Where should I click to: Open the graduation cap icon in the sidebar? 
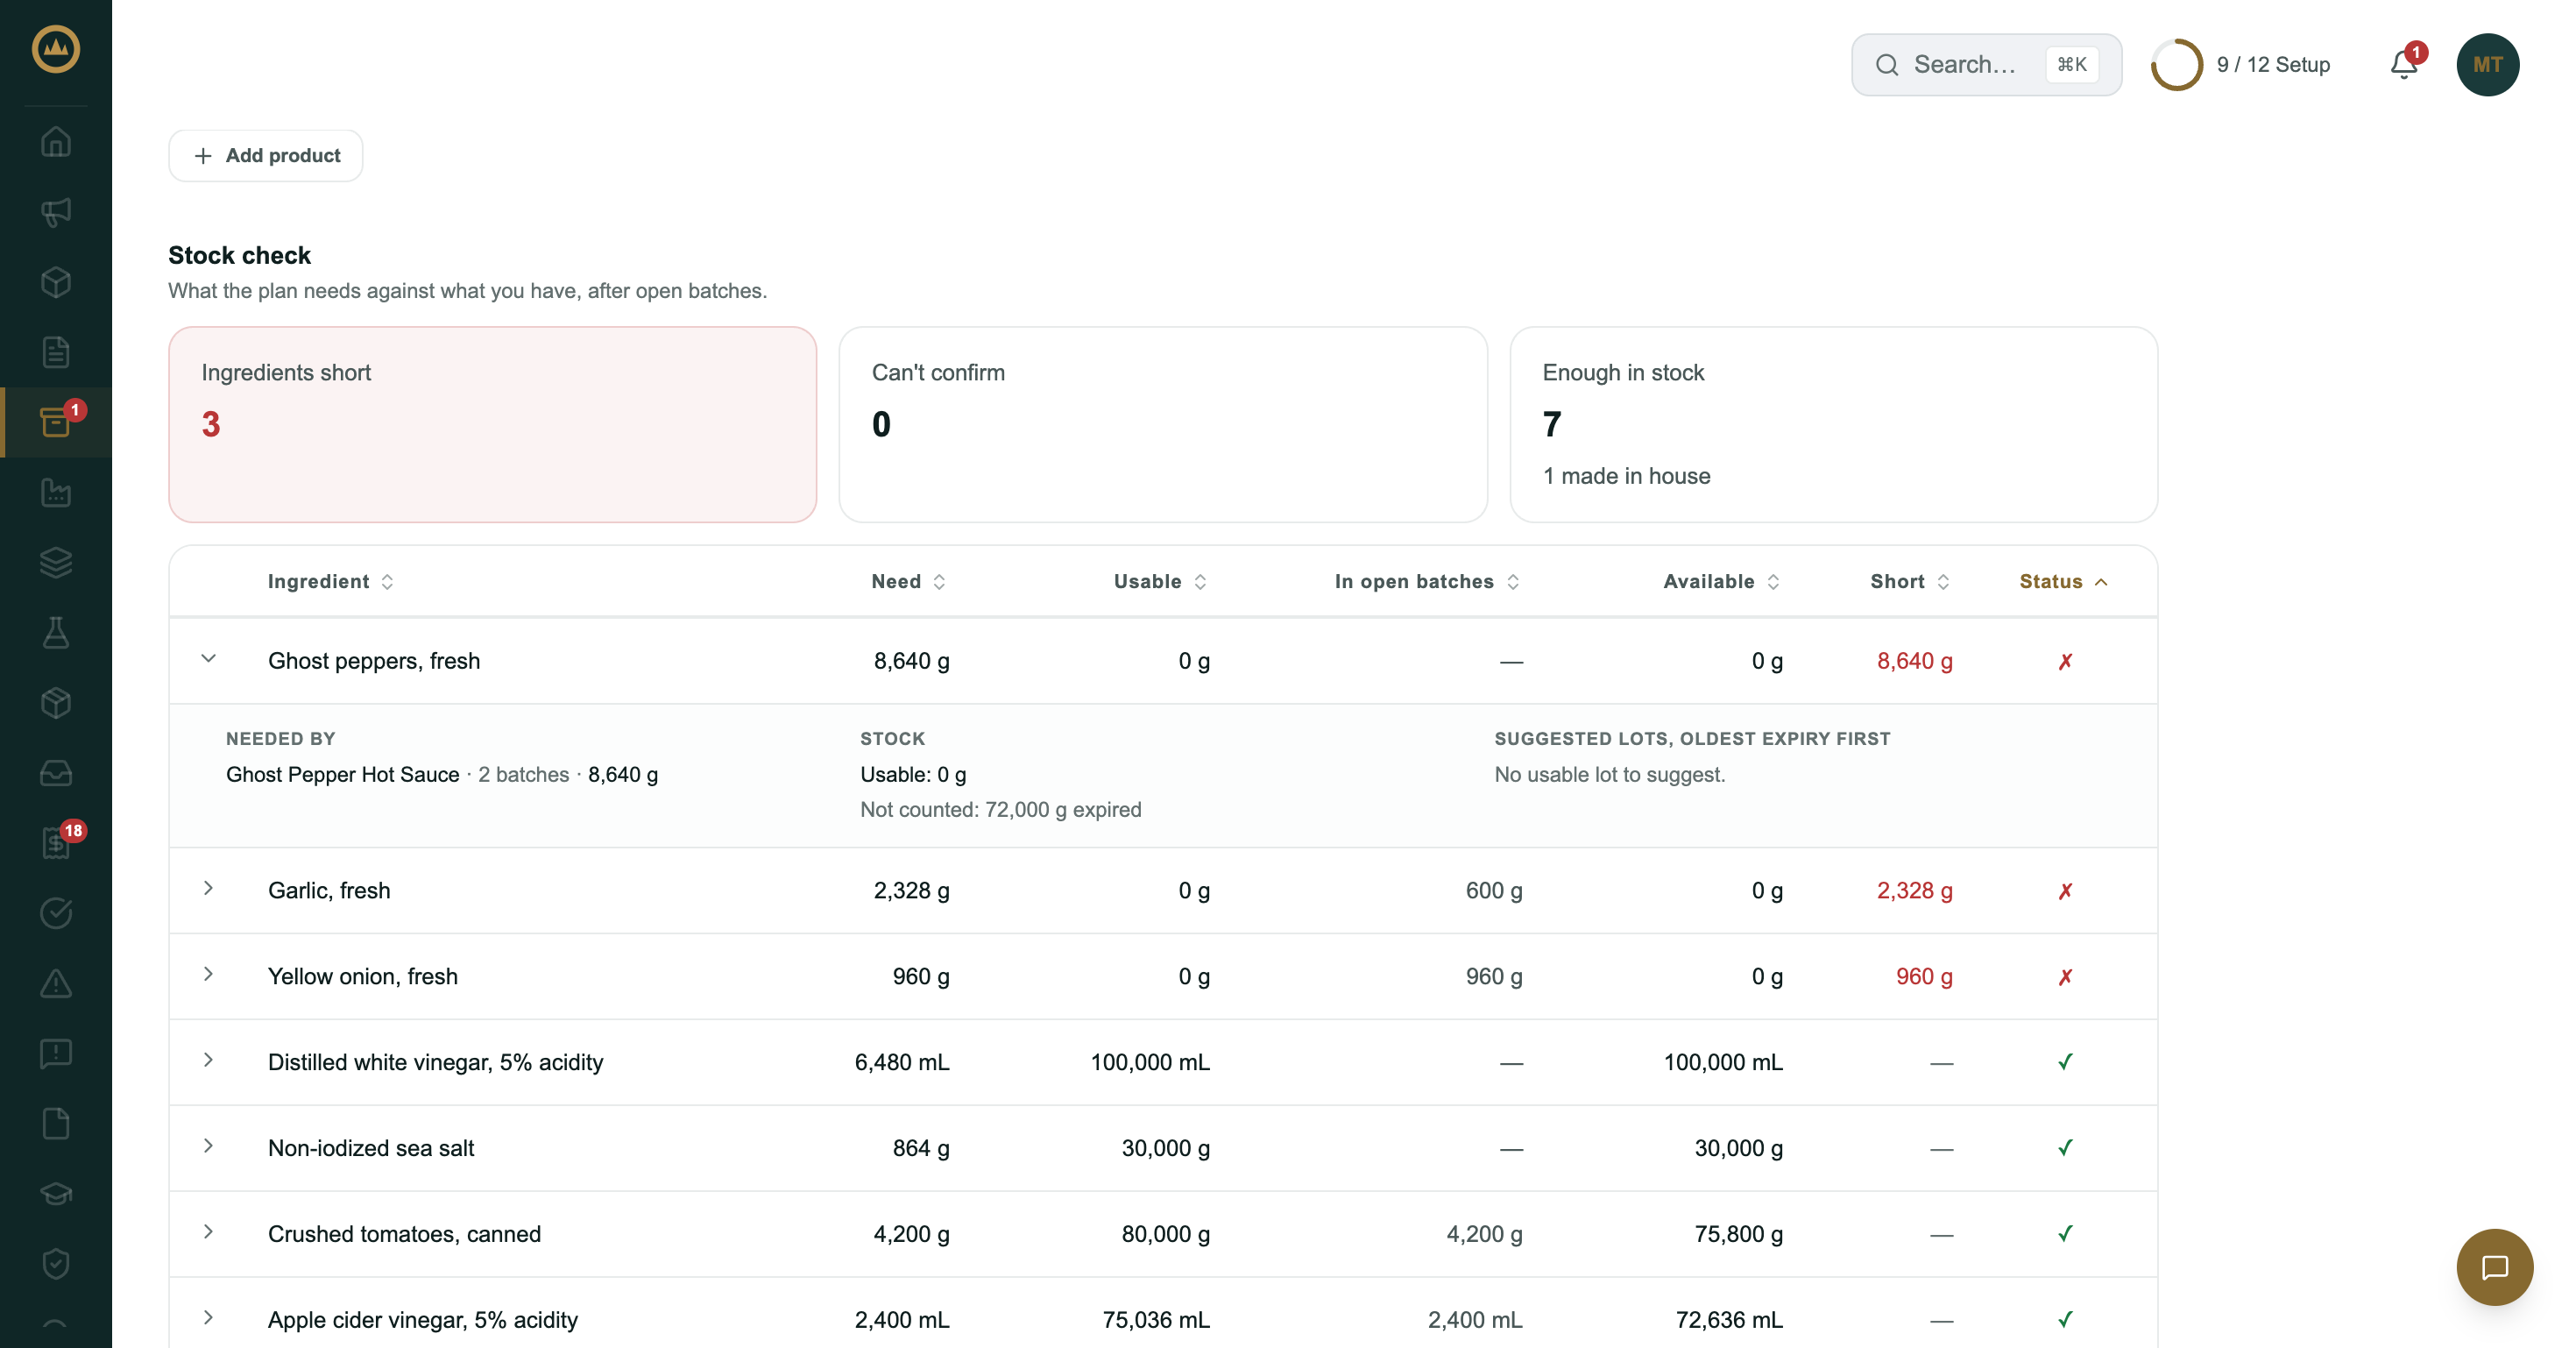tap(56, 1194)
